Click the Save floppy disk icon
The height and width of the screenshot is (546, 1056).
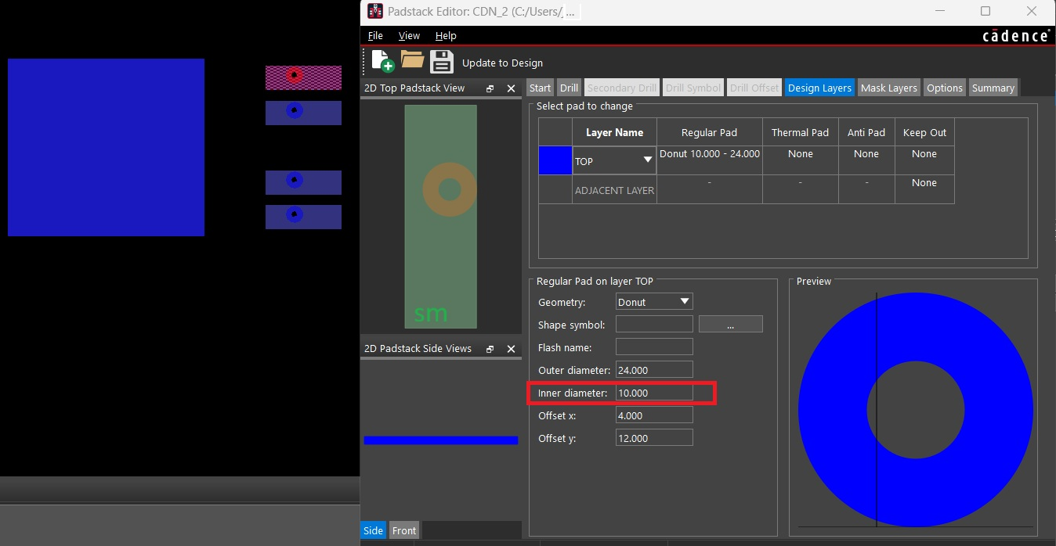click(442, 62)
